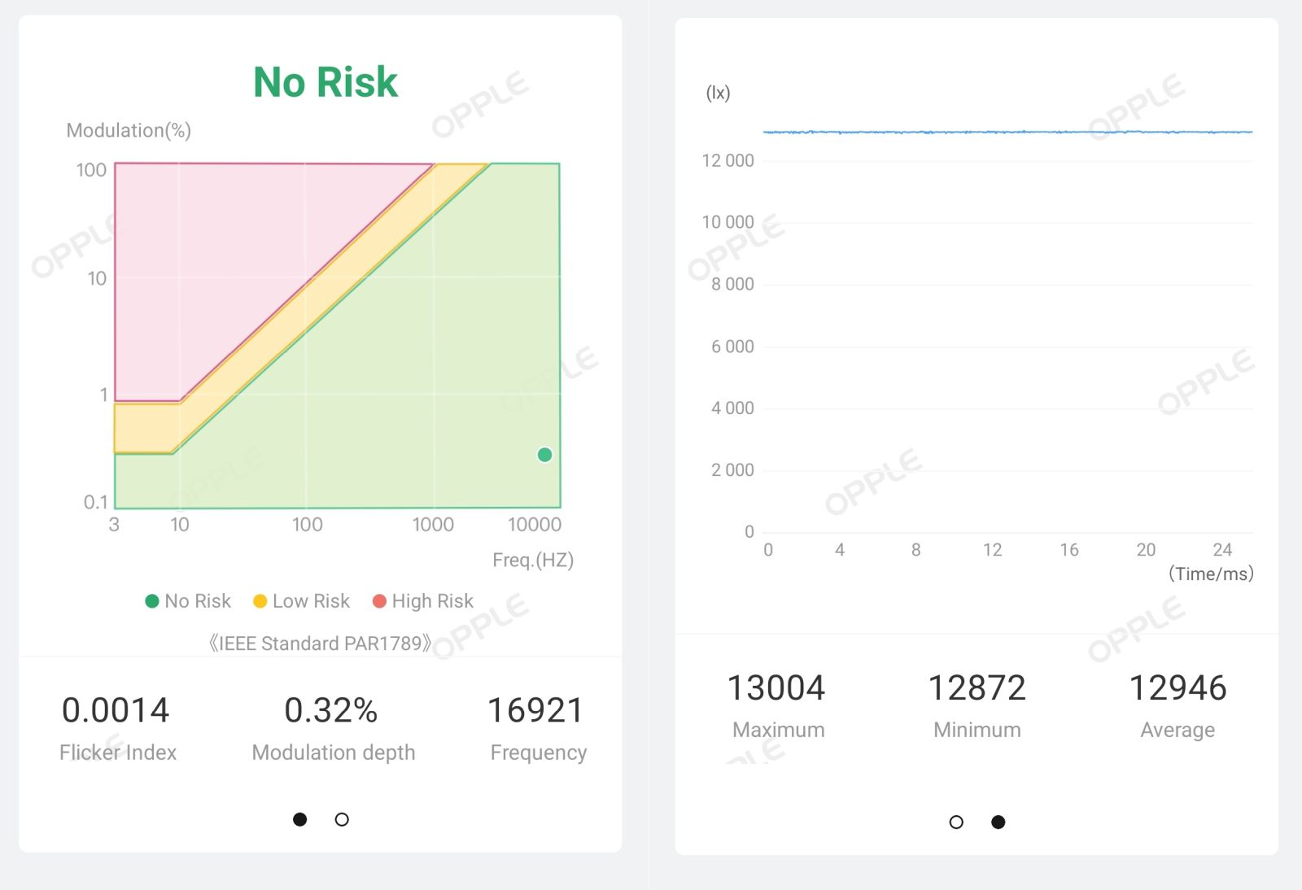This screenshot has width=1302, height=890.
Task: Click the IEEE Standard PAR1789 reference text
Action: pos(320,644)
